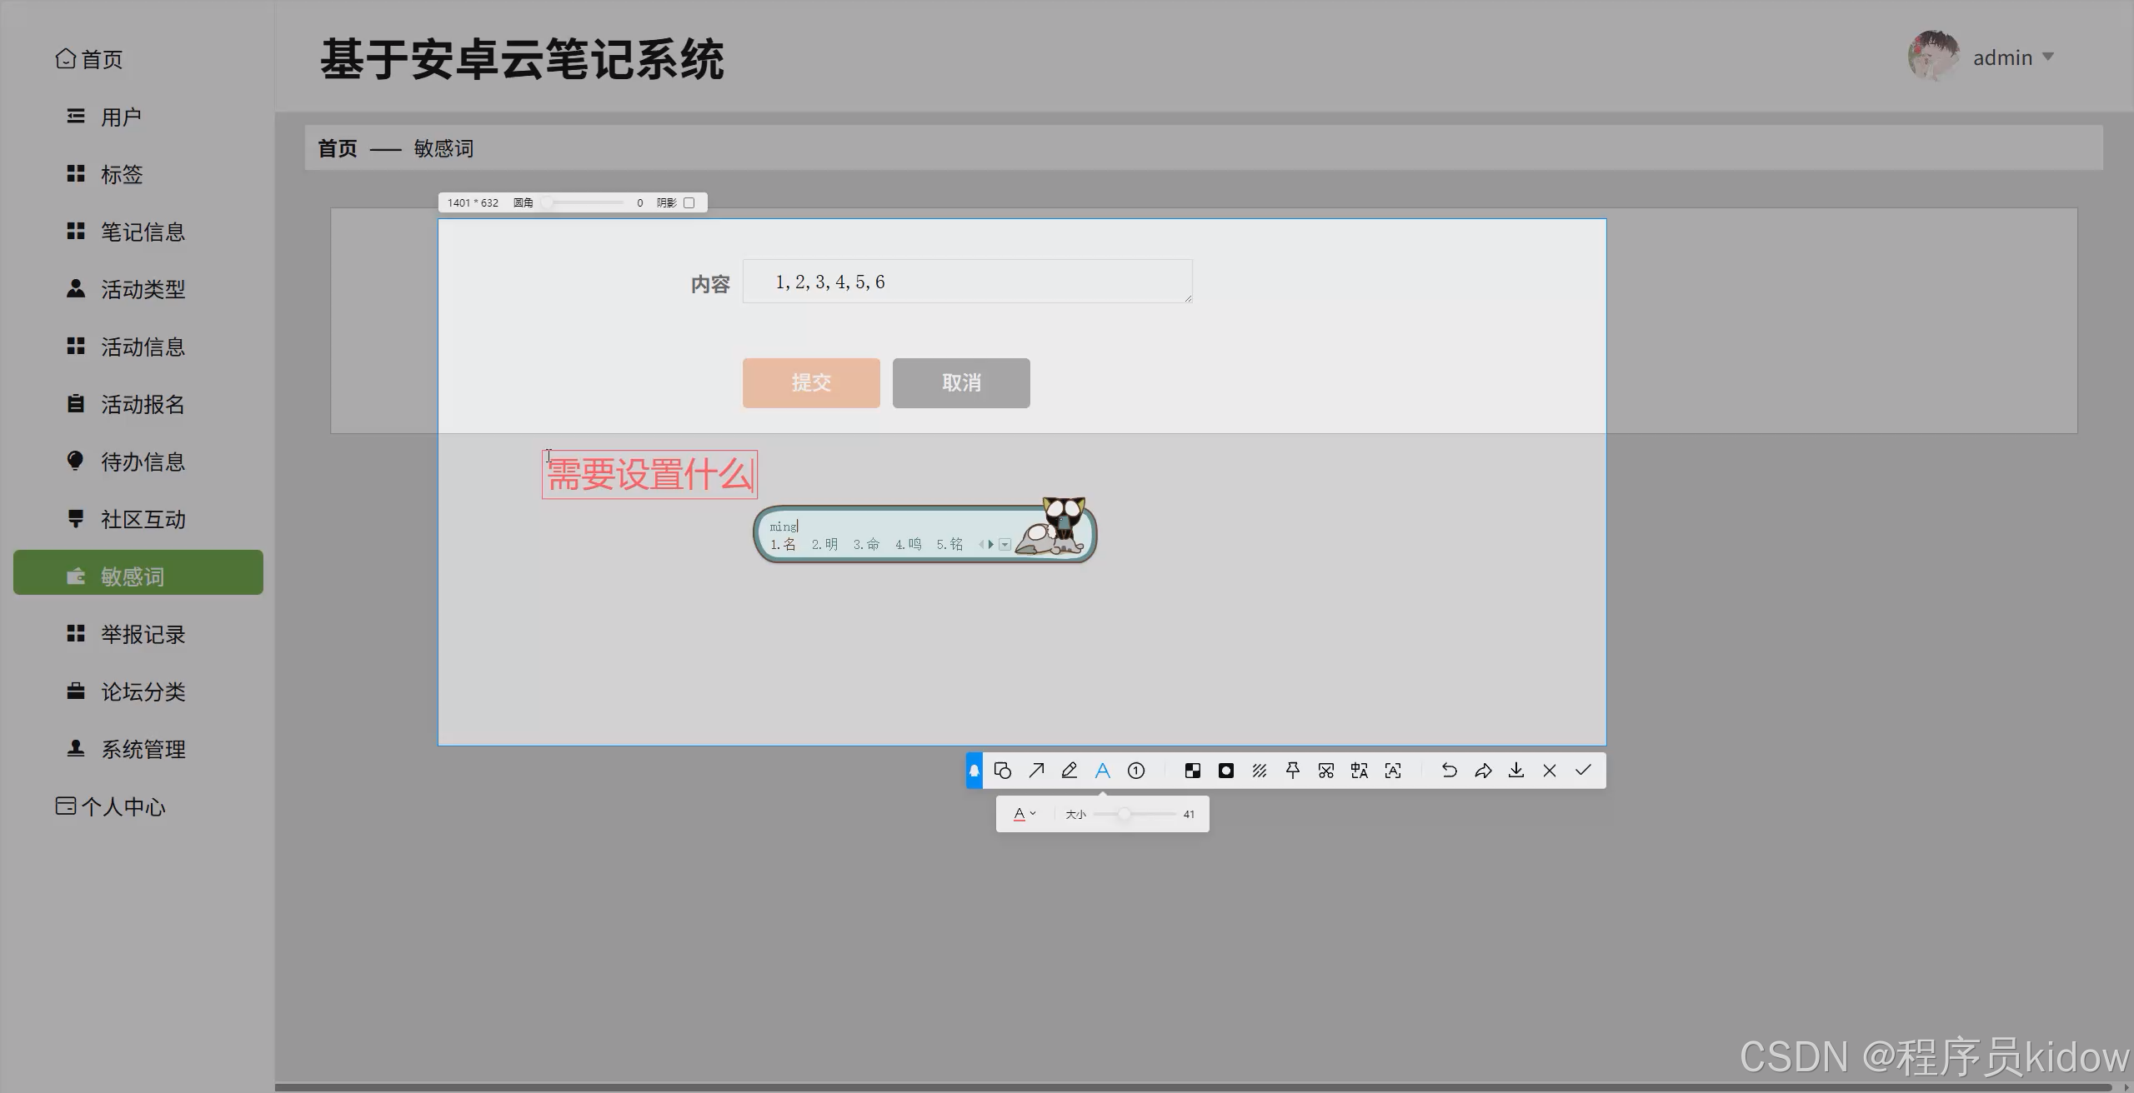Enable the 阴影 shadow checkbox
2134x1093 pixels.
[689, 202]
